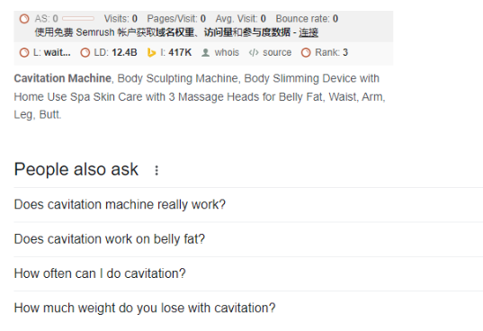Image resolution: width=483 pixels, height=331 pixels.
Task: Expand "How often can I do cavitation?"
Action: [248, 273]
